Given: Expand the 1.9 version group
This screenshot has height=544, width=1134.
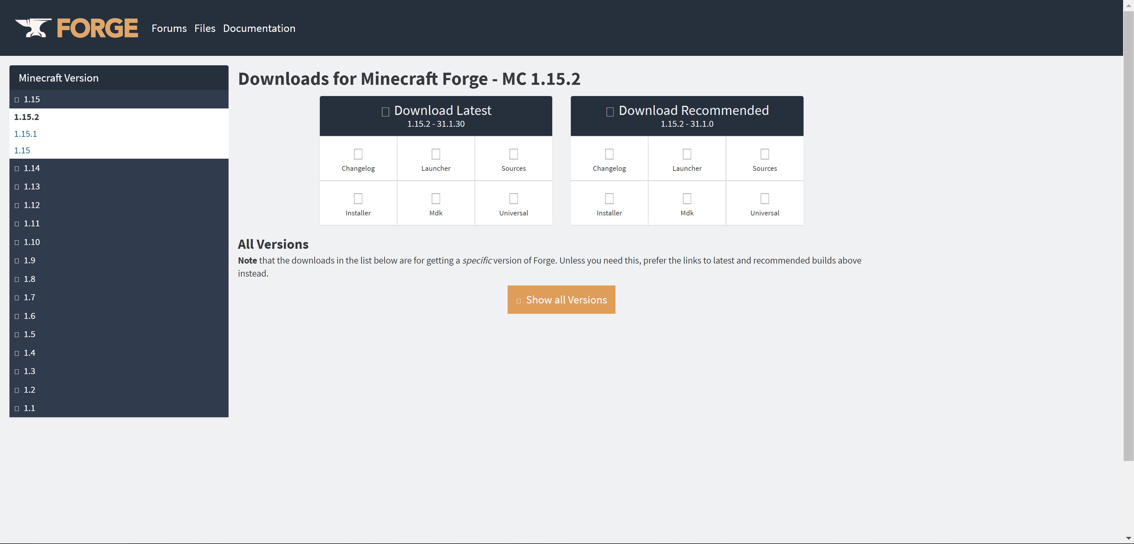Looking at the screenshot, I should pyautogui.click(x=119, y=260).
